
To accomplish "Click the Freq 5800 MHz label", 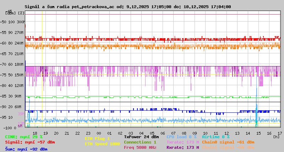I will (140, 147).
